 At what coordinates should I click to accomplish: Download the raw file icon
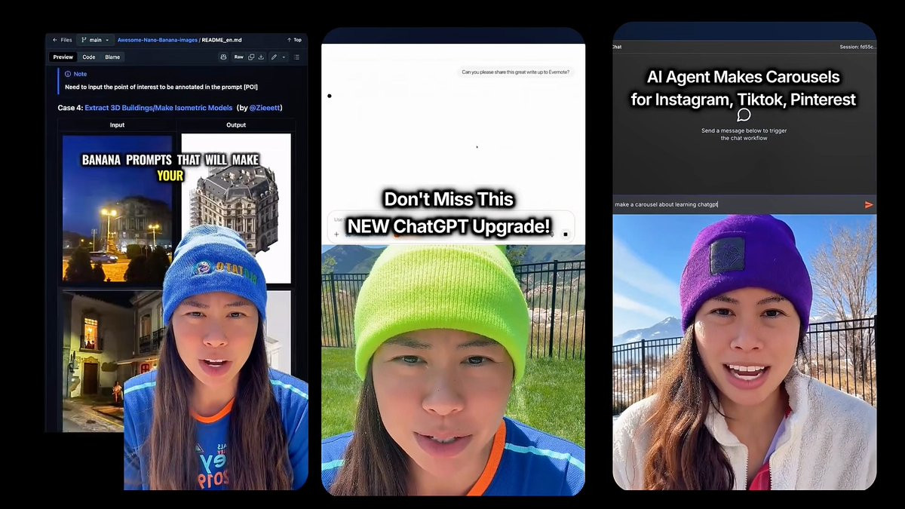coord(261,57)
